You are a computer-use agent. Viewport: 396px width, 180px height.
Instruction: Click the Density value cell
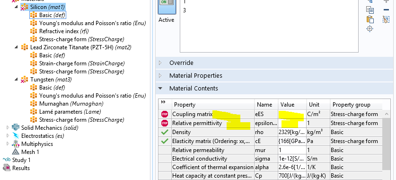[x=292, y=132]
